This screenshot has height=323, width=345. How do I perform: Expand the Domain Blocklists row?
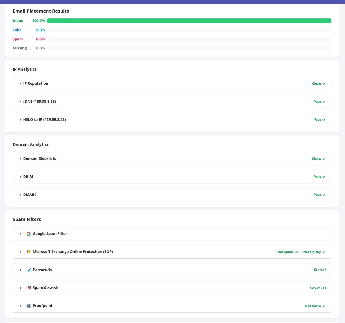(x=20, y=159)
